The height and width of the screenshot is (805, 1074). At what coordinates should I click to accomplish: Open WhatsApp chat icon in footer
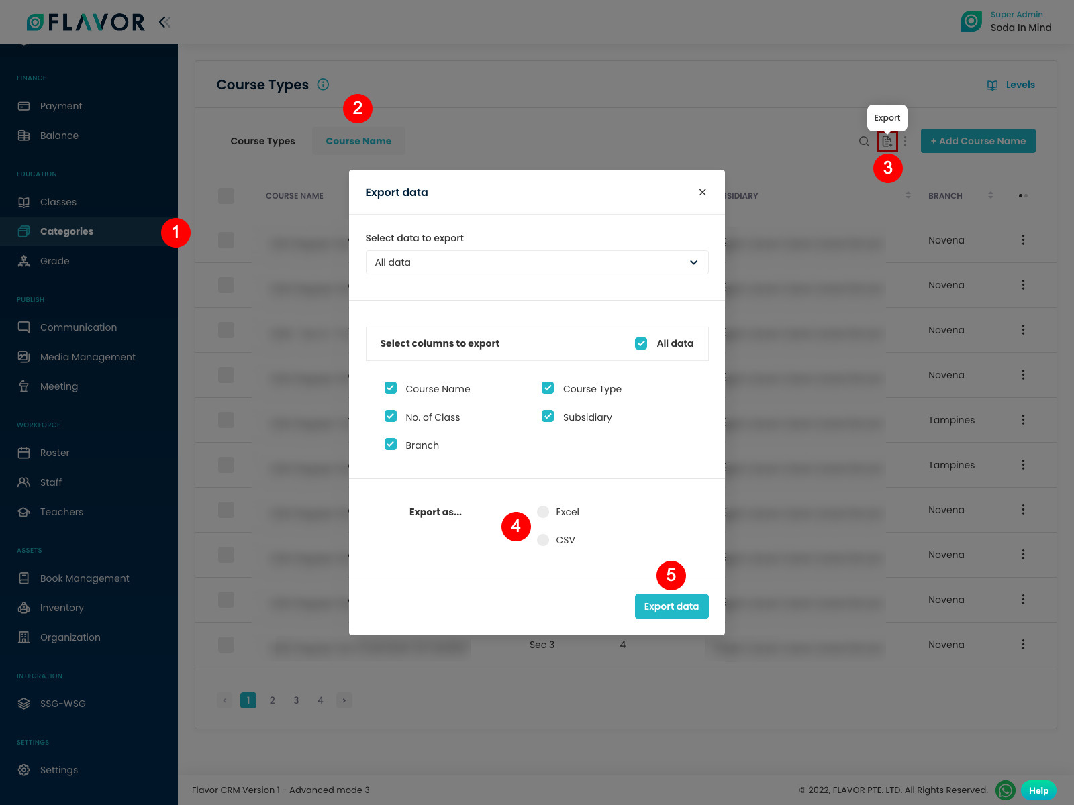(x=1005, y=790)
